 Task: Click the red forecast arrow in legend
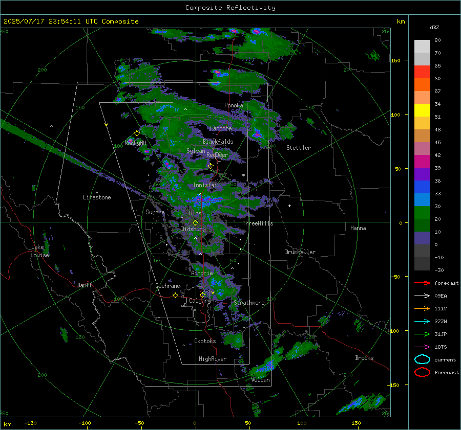(x=422, y=283)
